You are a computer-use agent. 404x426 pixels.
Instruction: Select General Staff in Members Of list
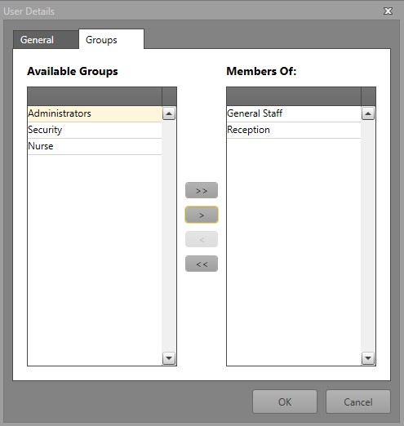point(294,113)
